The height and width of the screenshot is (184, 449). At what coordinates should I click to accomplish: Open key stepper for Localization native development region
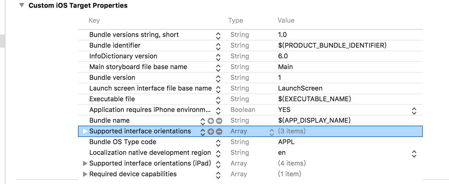coord(218,154)
